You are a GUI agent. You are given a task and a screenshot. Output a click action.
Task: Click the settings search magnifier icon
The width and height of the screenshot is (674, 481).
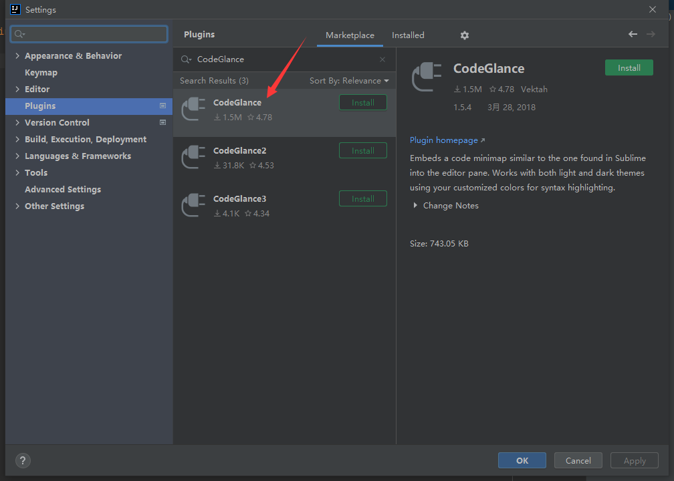click(x=19, y=34)
